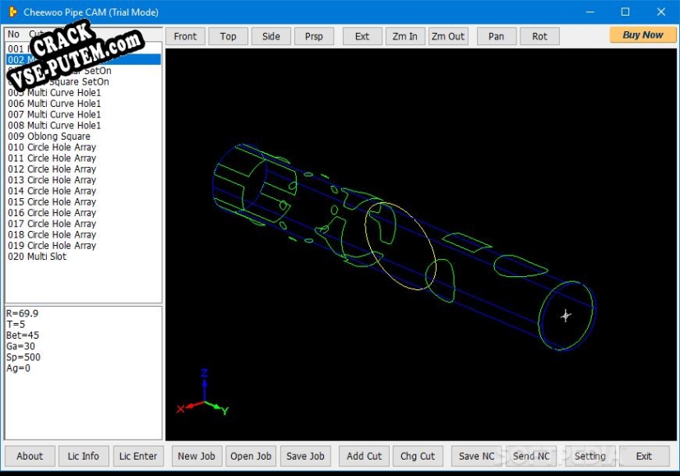Click Save NC button
The image size is (680, 476).
(x=477, y=456)
